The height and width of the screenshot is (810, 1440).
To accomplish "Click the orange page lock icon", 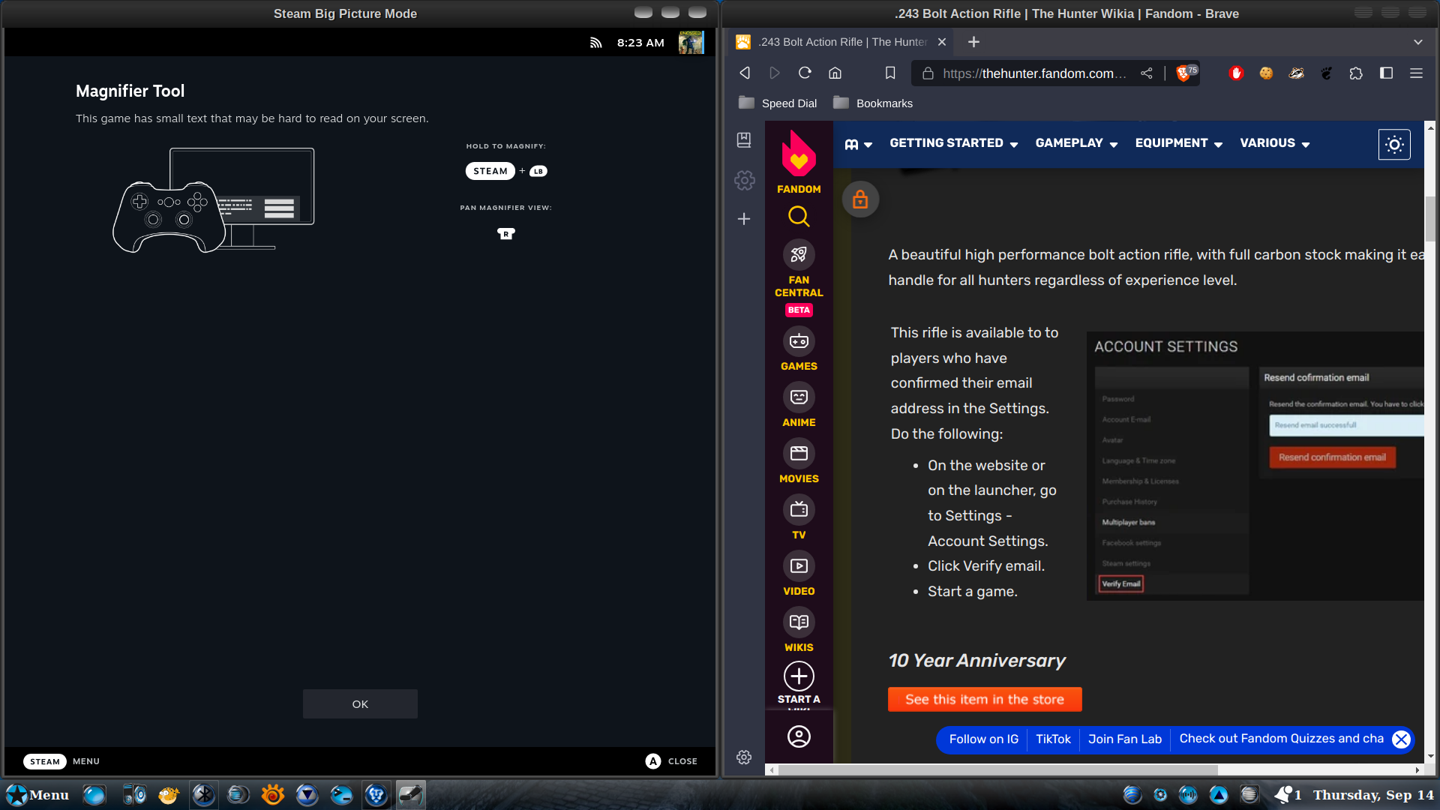I will (860, 199).
